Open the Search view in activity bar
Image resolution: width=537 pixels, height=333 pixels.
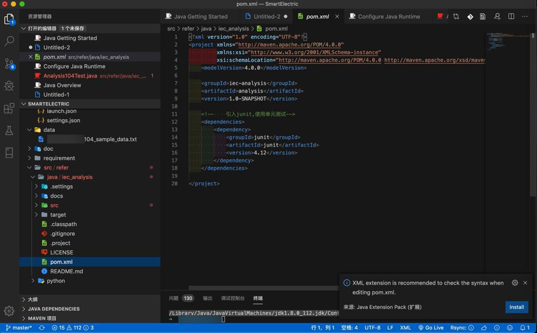click(x=9, y=41)
